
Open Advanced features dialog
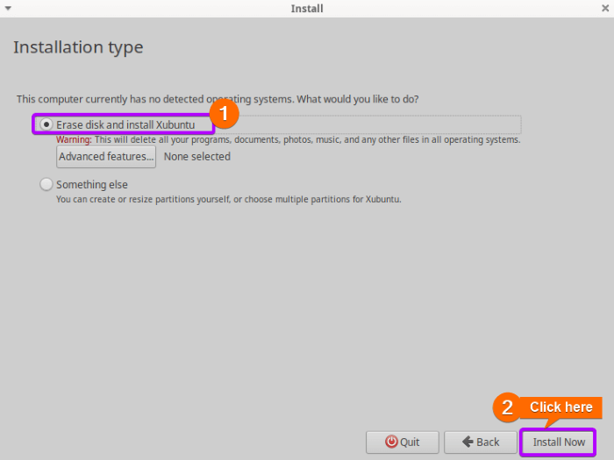point(106,157)
